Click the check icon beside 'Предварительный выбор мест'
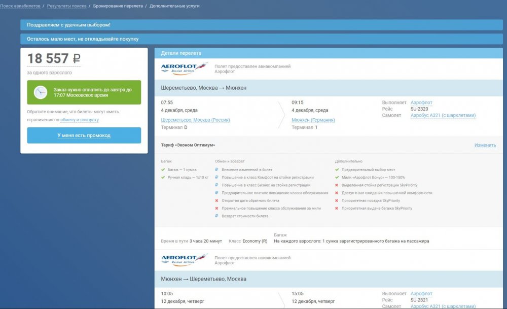 [x=337, y=169]
